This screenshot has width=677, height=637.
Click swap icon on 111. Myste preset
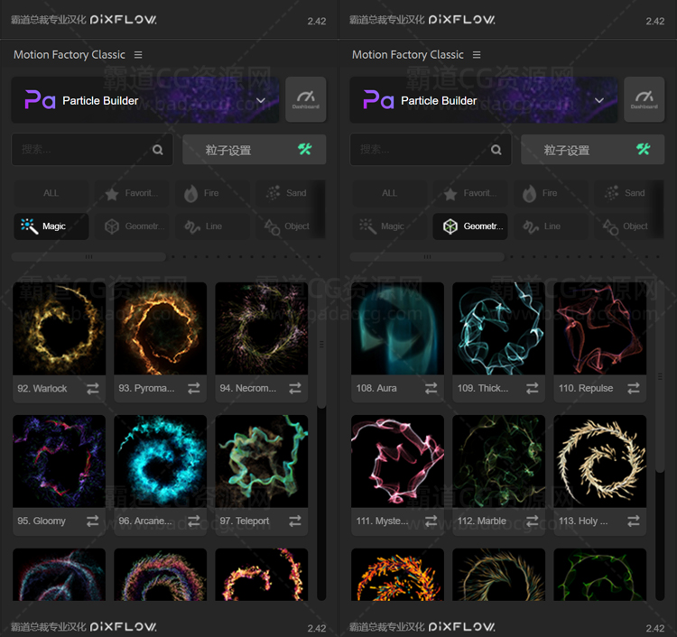pyautogui.click(x=431, y=522)
